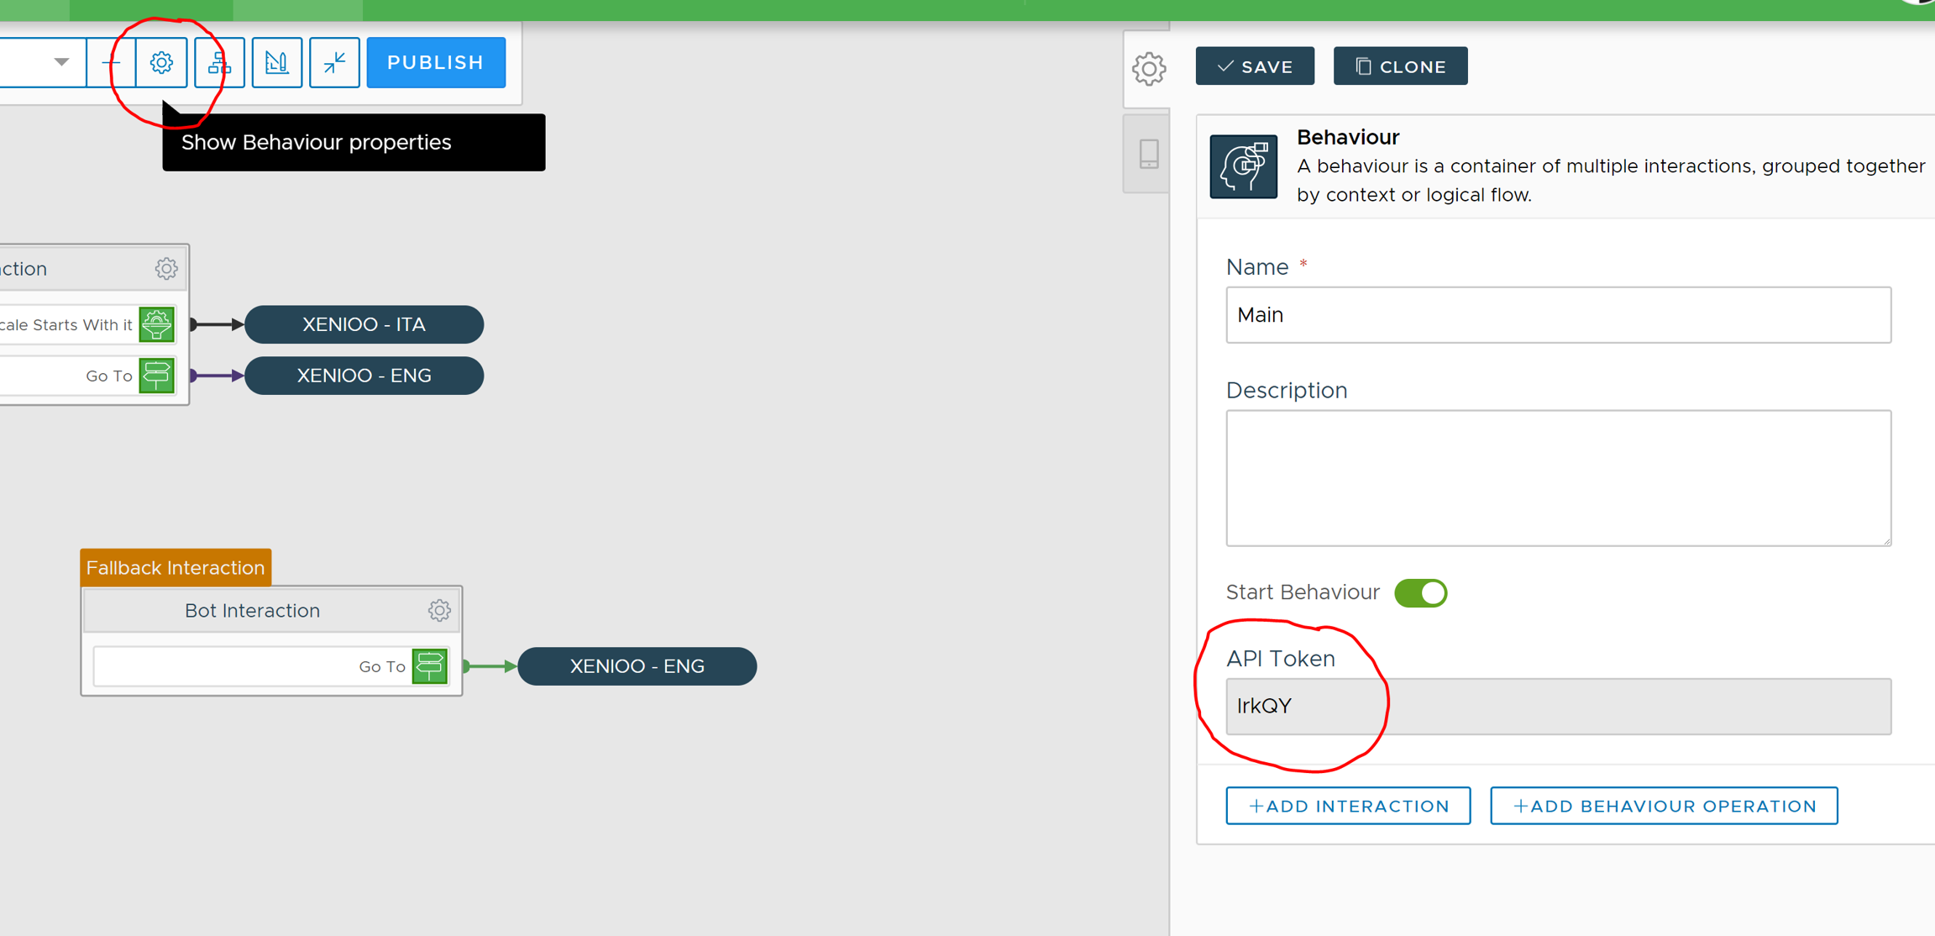Screen dimensions: 1935x936
Task: Click the green Locale Starts With condition icon
Action: (x=157, y=325)
